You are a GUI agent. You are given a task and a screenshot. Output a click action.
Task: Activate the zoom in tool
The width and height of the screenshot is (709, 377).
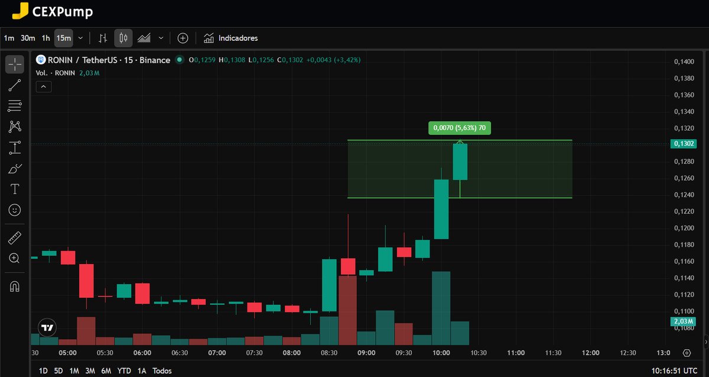click(x=15, y=258)
